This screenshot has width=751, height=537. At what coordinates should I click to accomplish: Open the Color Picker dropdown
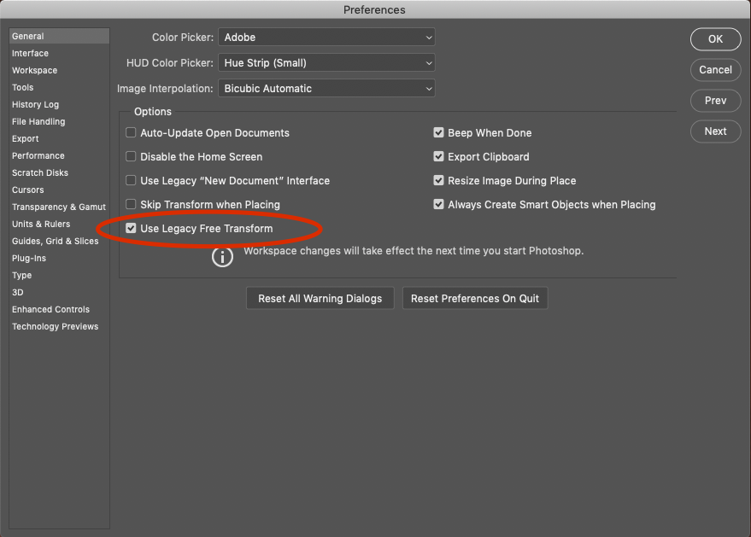pos(326,38)
